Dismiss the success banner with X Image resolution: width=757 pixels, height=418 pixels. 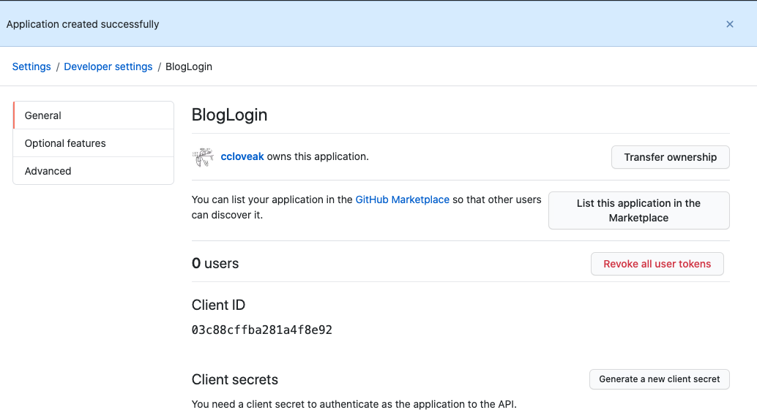pos(729,24)
